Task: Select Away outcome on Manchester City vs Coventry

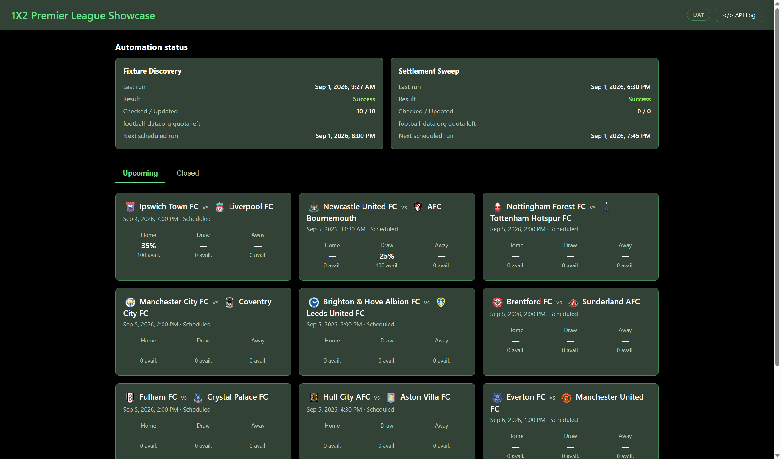Action: (258, 351)
